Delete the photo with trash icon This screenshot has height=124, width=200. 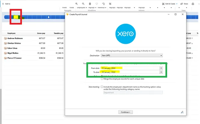[x=90, y=4]
